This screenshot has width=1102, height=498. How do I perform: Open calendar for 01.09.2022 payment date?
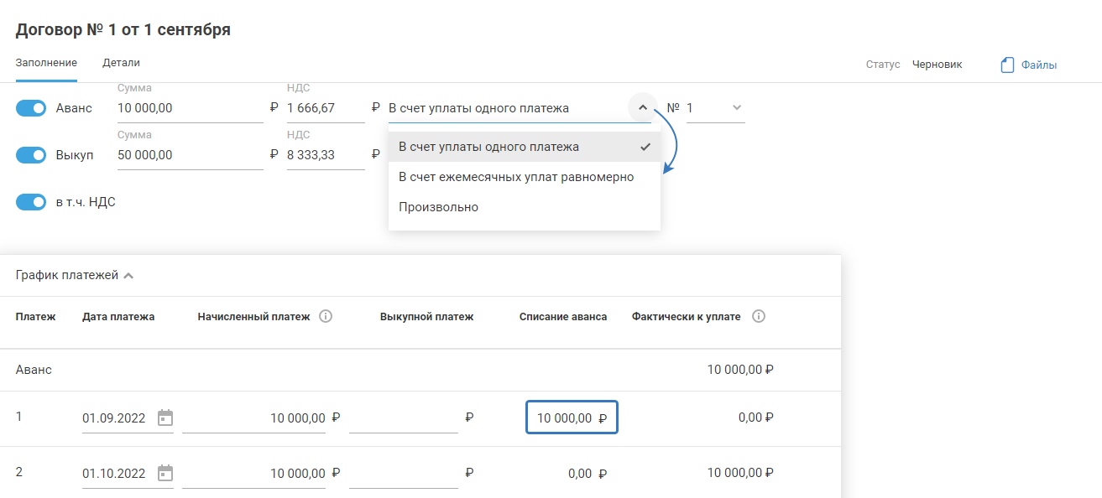165,418
